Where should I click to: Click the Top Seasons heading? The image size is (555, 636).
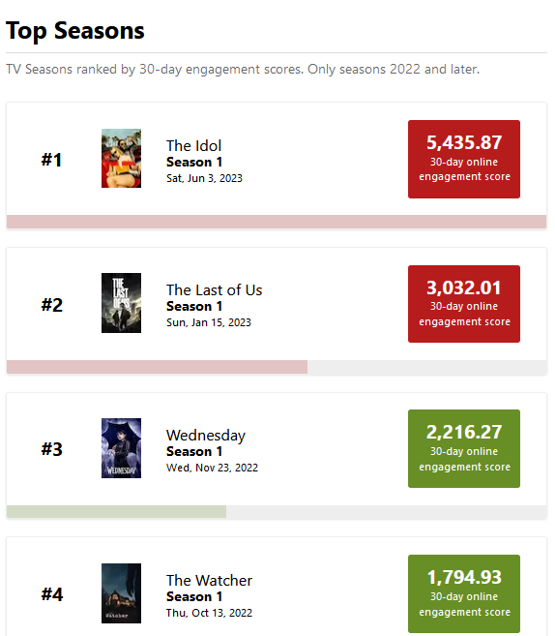pos(75,30)
